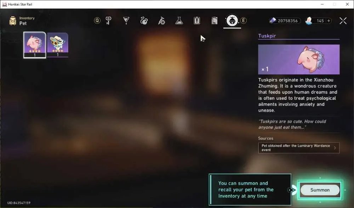Click the Inventory backpack icon
This screenshot has height=208, width=354.
tap(13, 21)
